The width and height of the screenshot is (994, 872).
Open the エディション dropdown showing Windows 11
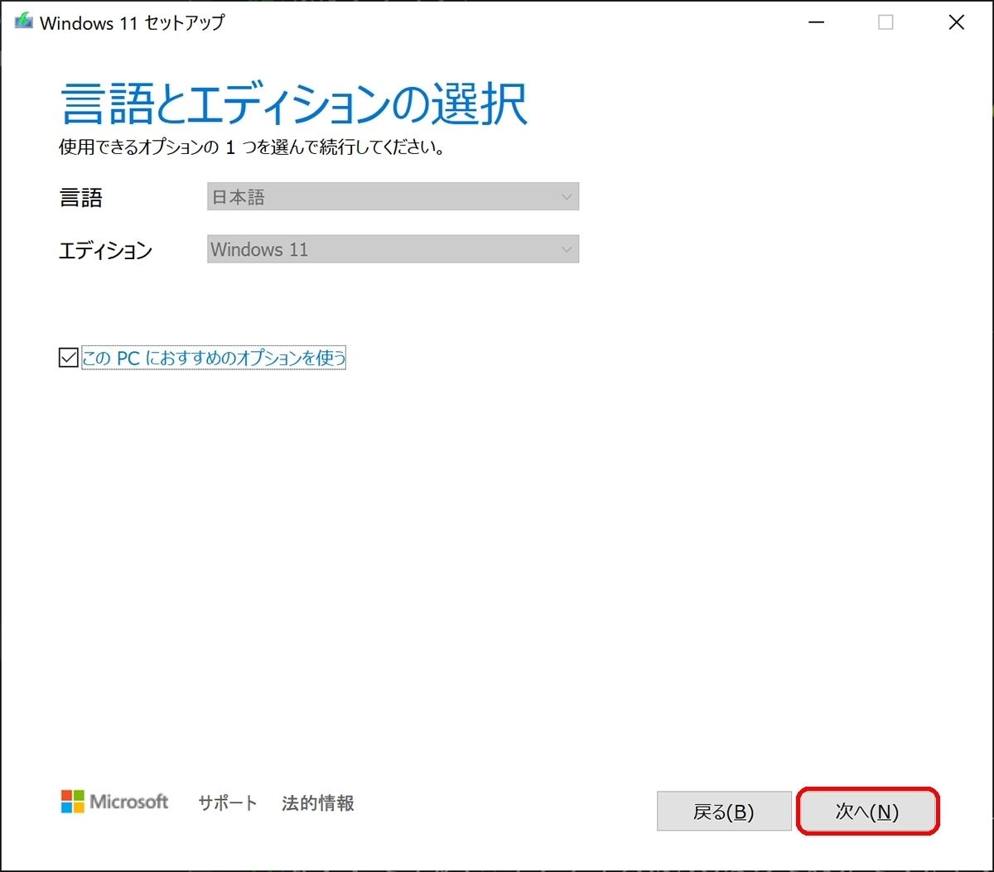coord(393,249)
